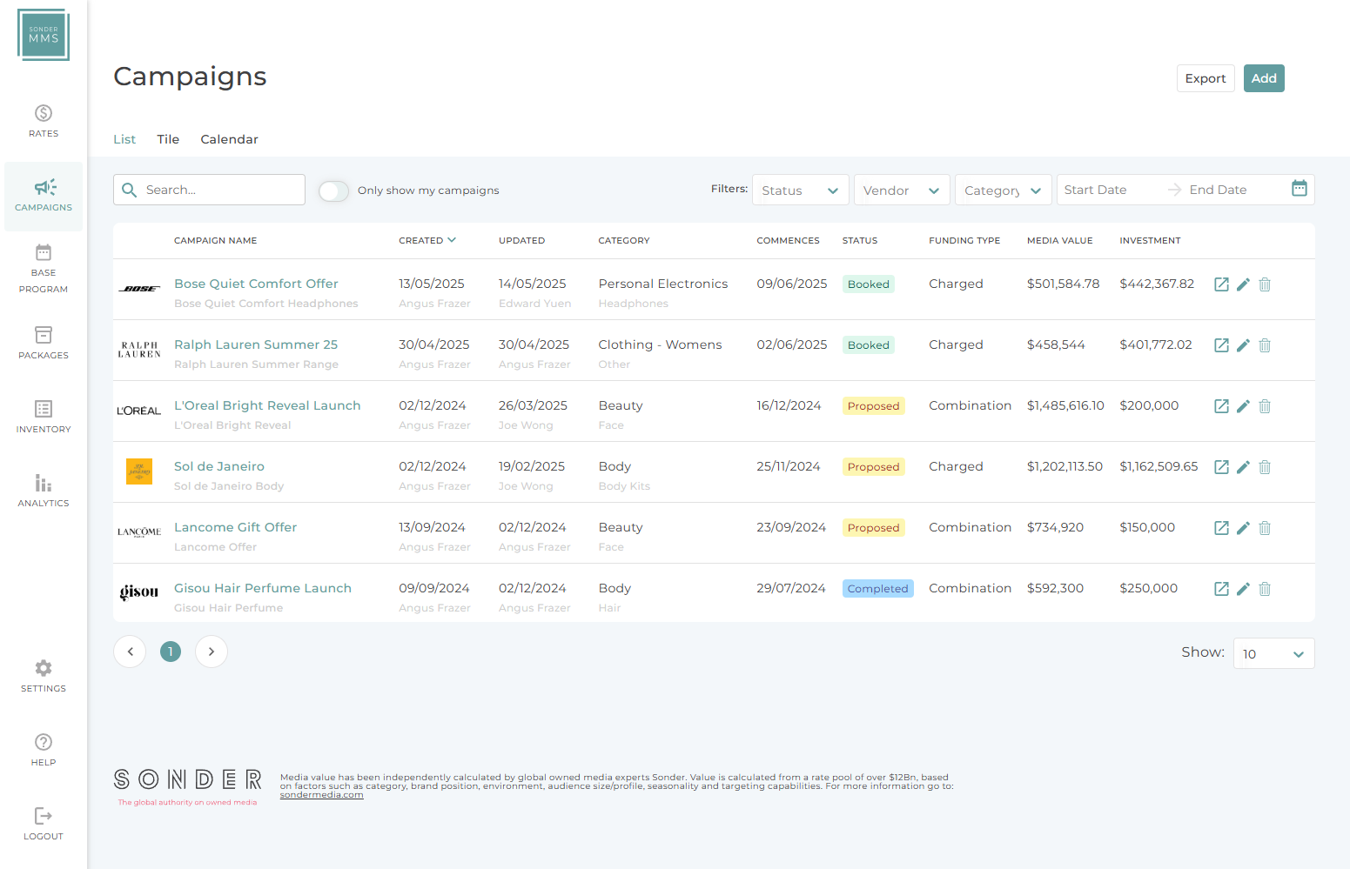Open Bose Quiet Comfort Offer in new window
The image size is (1350, 869).
coord(1221,284)
